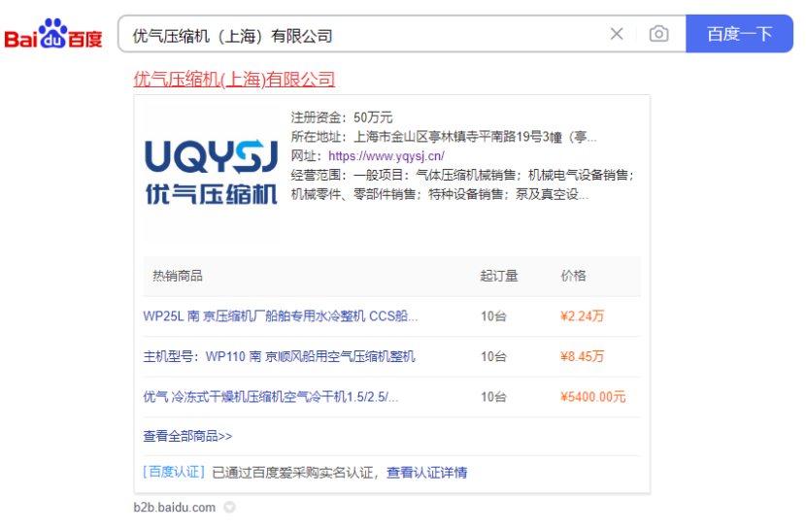Click the 经营范围 description text

tap(462, 184)
